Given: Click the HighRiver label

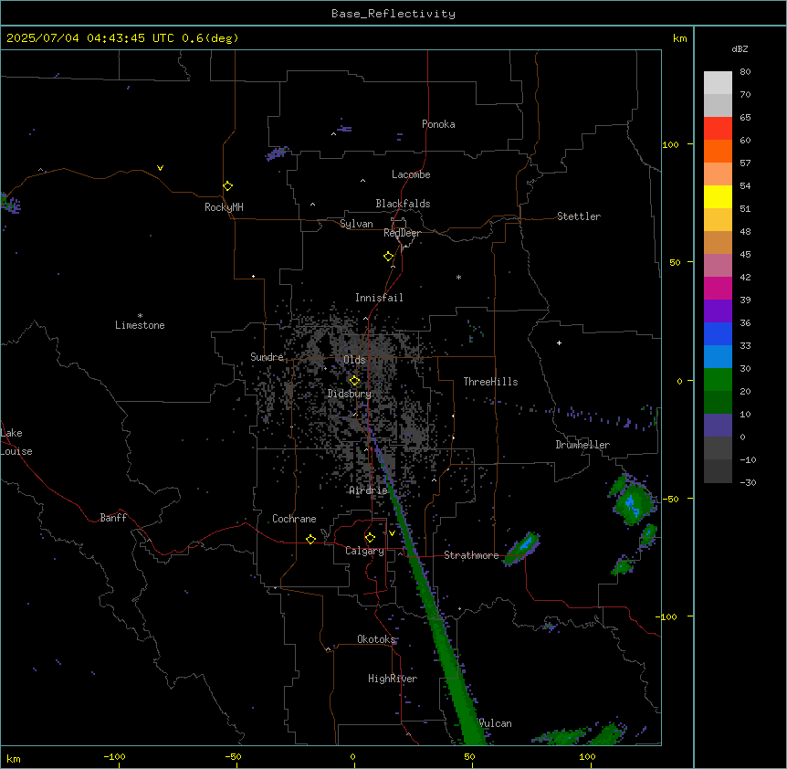Looking at the screenshot, I should tap(393, 679).
